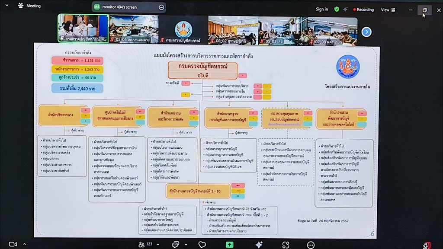Click muted mic icon on 05_05 thumbnail
This screenshot has height=249, width=443.
[x=112, y=40]
